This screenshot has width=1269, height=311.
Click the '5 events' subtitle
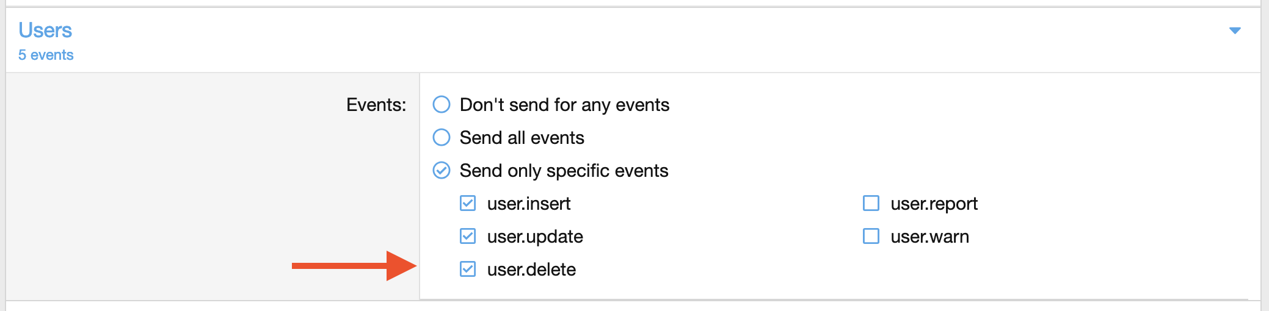(x=46, y=55)
